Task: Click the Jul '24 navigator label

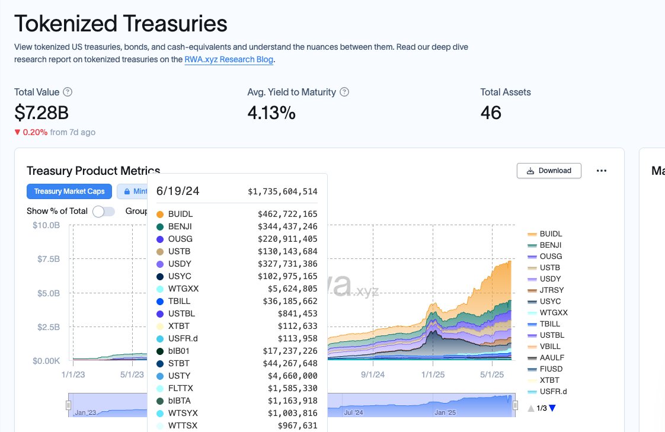Action: click(353, 412)
